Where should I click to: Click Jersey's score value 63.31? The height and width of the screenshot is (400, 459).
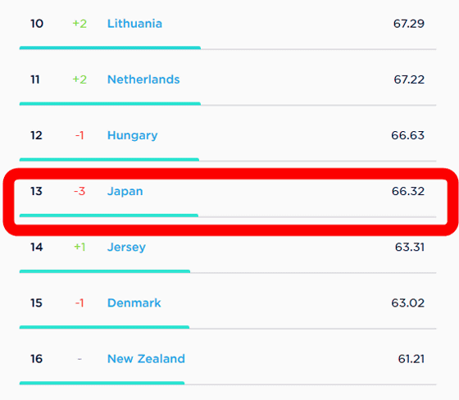410,248
